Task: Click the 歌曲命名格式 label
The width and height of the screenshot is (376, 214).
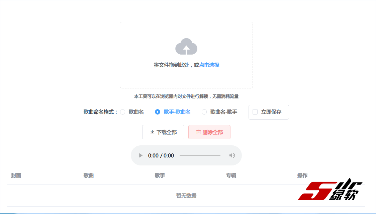Action: pyautogui.click(x=100, y=112)
